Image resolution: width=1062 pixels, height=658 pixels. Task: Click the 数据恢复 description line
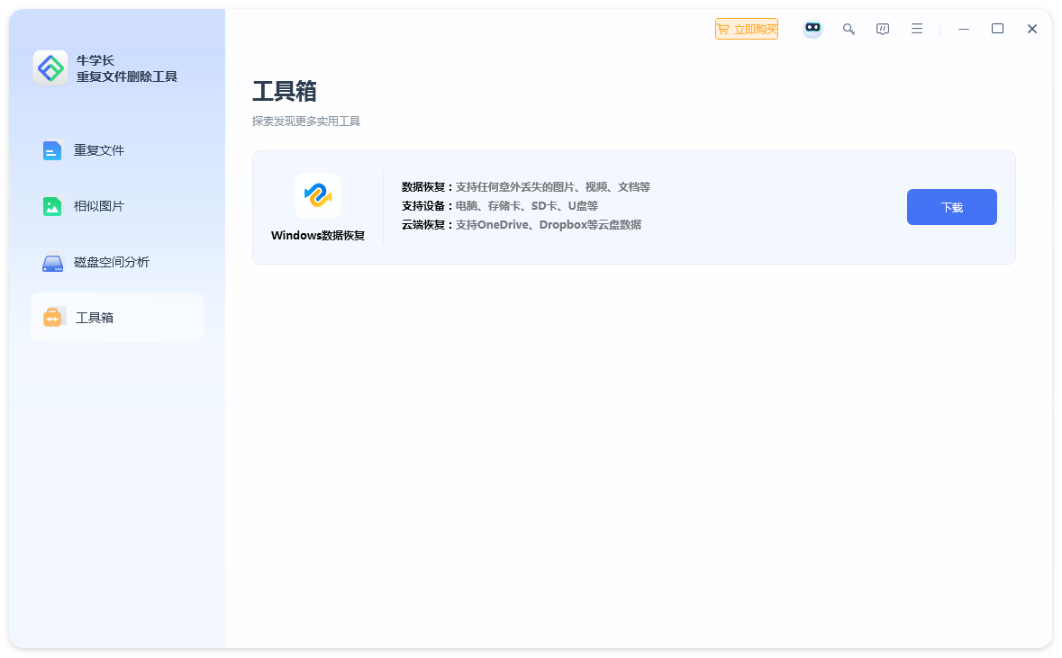[525, 187]
